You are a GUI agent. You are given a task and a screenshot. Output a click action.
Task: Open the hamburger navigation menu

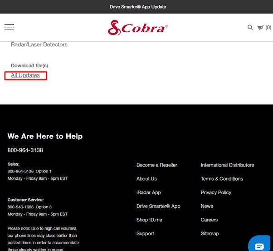(9, 27)
